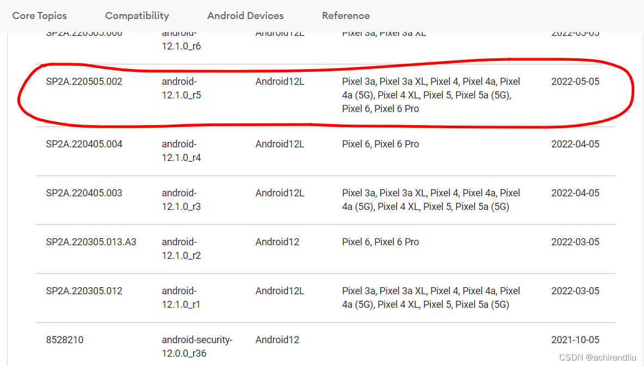Viewport: 644px width, 366px height.
Task: Open the Reference menu
Action: tap(346, 16)
